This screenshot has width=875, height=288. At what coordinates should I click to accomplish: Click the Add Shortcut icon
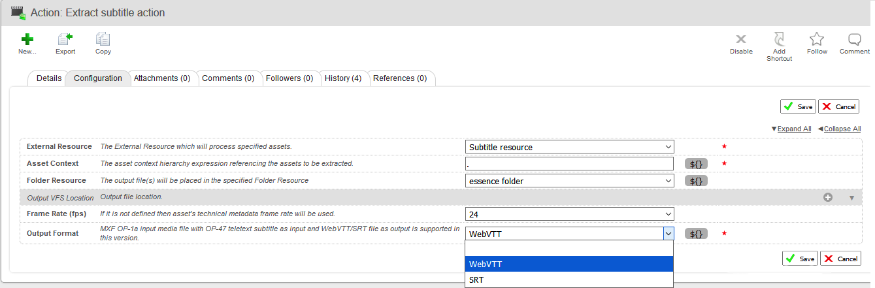[x=779, y=40]
